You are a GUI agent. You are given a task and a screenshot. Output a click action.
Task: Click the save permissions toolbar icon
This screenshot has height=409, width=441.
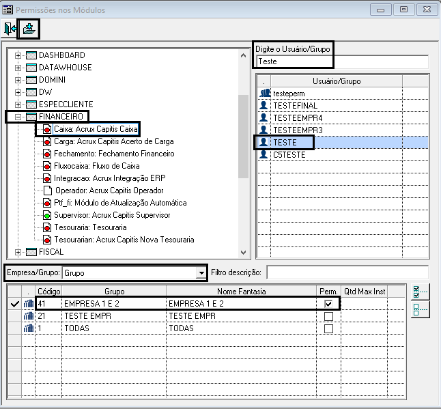tap(29, 29)
